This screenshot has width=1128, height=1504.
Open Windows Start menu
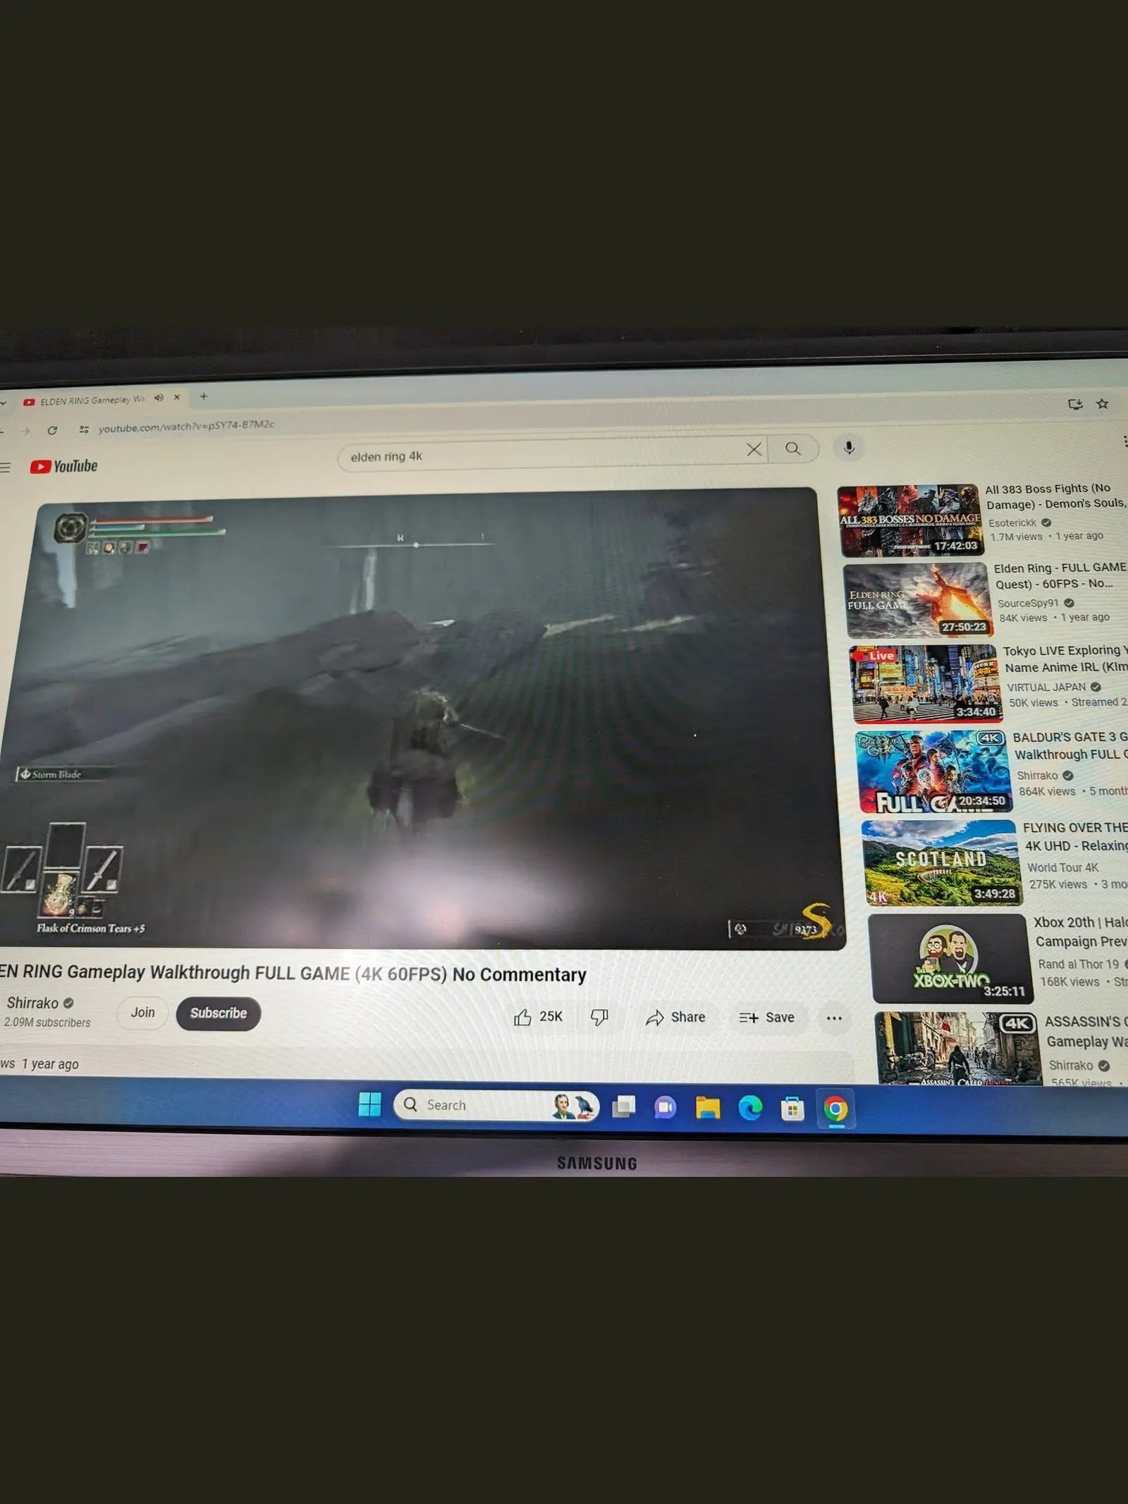coord(369,1104)
